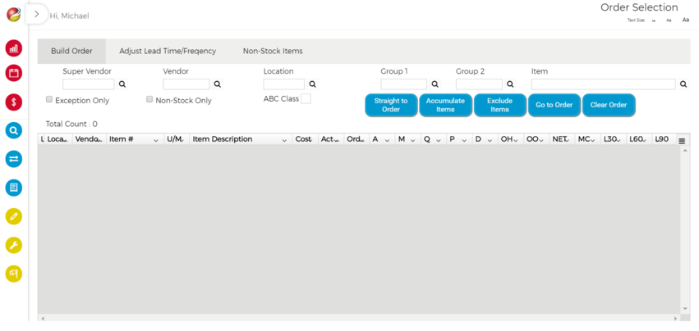Open the Q column dropdown arrow
Screen dimensions: 699x331
tap(439, 140)
